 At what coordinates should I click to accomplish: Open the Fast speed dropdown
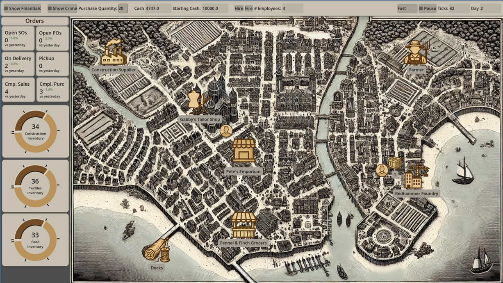407,8
